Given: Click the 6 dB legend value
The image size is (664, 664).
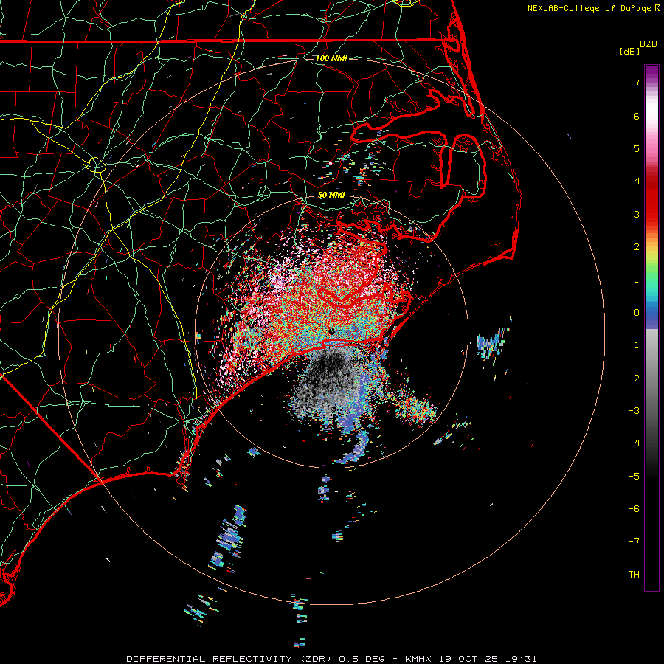Looking at the screenshot, I should click(637, 116).
